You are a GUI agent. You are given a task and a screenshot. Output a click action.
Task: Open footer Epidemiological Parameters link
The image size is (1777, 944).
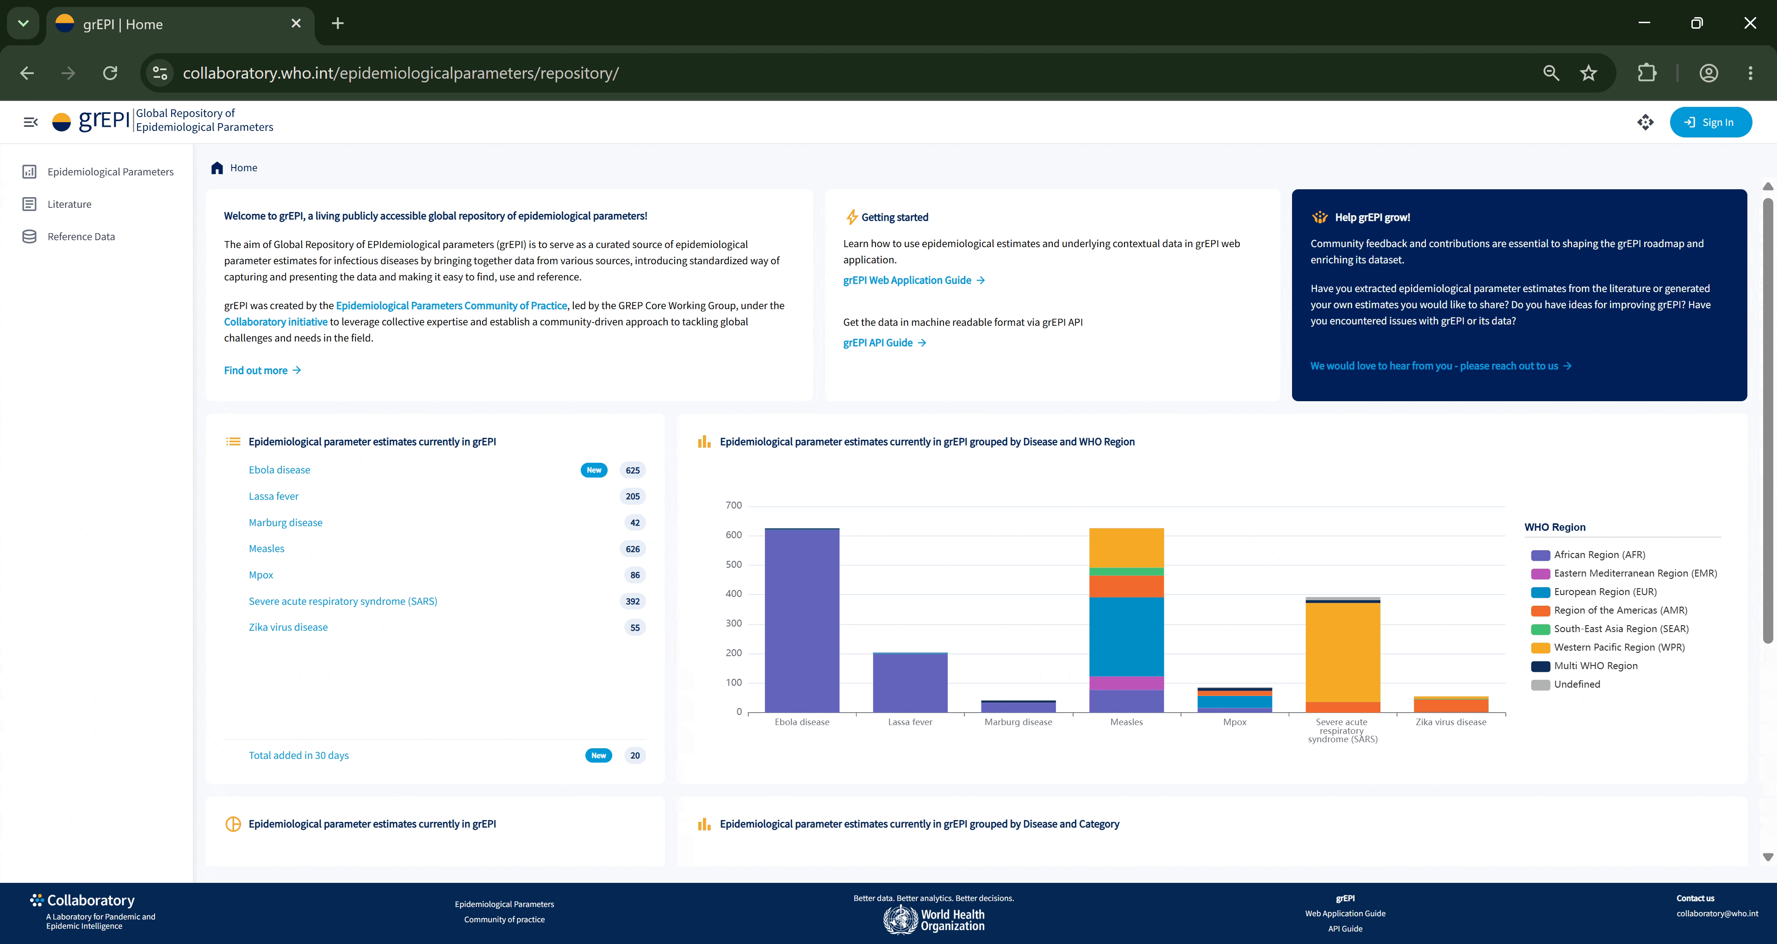pos(504,904)
